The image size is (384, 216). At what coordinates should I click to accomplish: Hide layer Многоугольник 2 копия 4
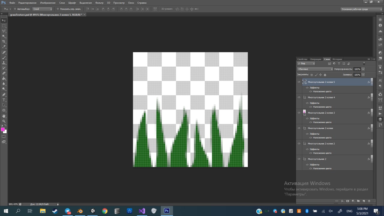pos(299,97)
